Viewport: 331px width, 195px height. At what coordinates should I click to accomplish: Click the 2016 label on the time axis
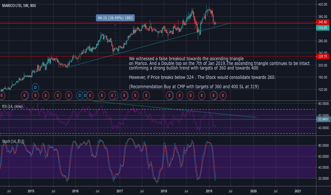(75, 191)
